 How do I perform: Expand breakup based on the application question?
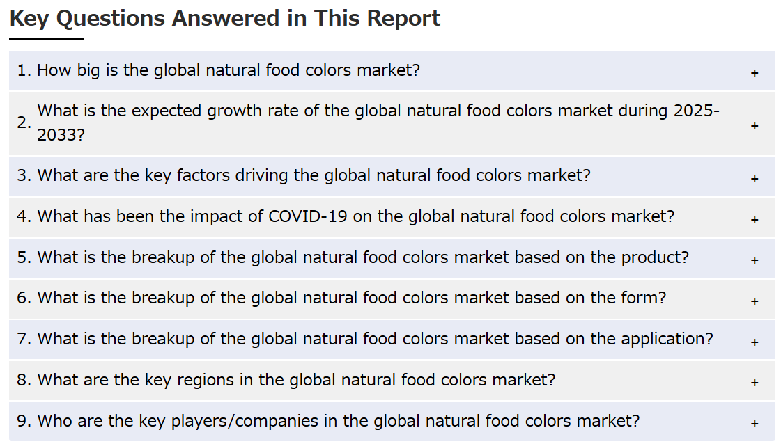(x=392, y=340)
